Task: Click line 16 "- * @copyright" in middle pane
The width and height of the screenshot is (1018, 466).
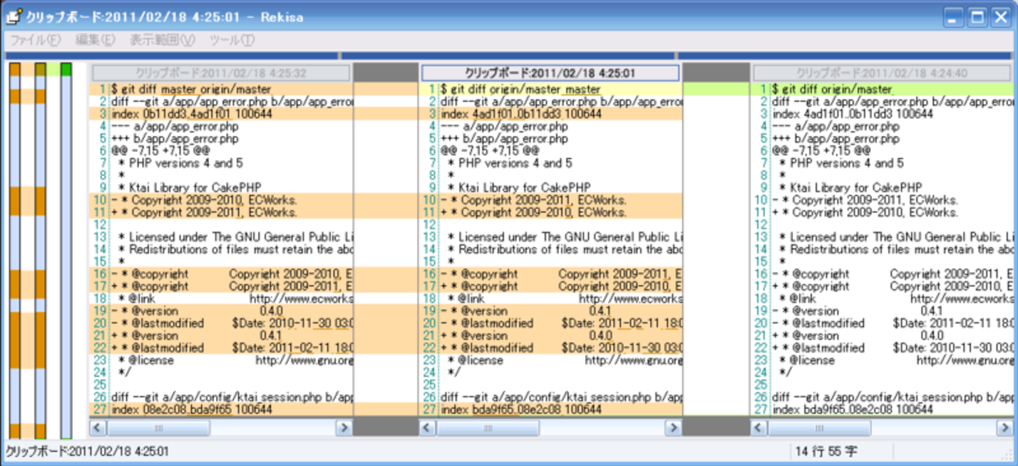Action: point(561,274)
